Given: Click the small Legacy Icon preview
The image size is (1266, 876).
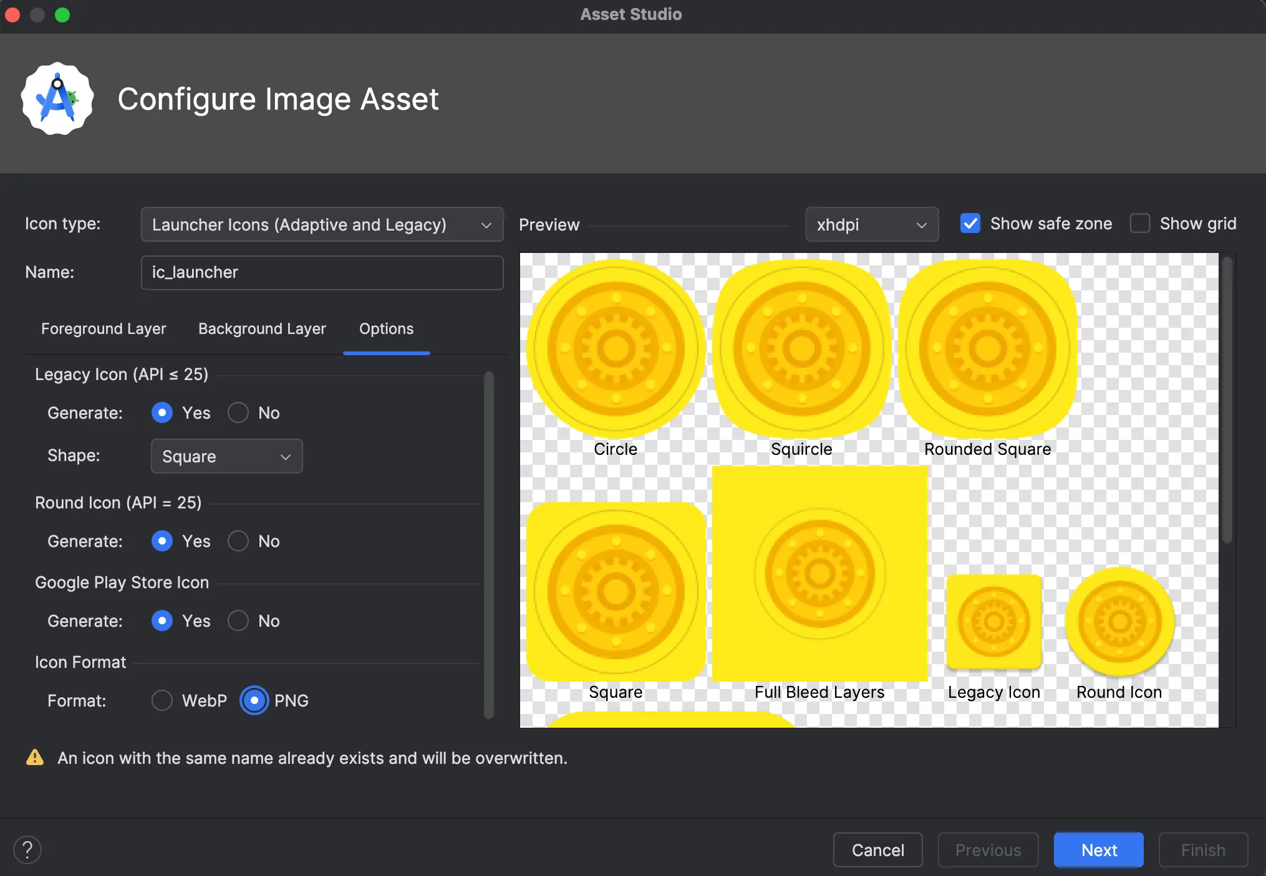Looking at the screenshot, I should point(994,622).
